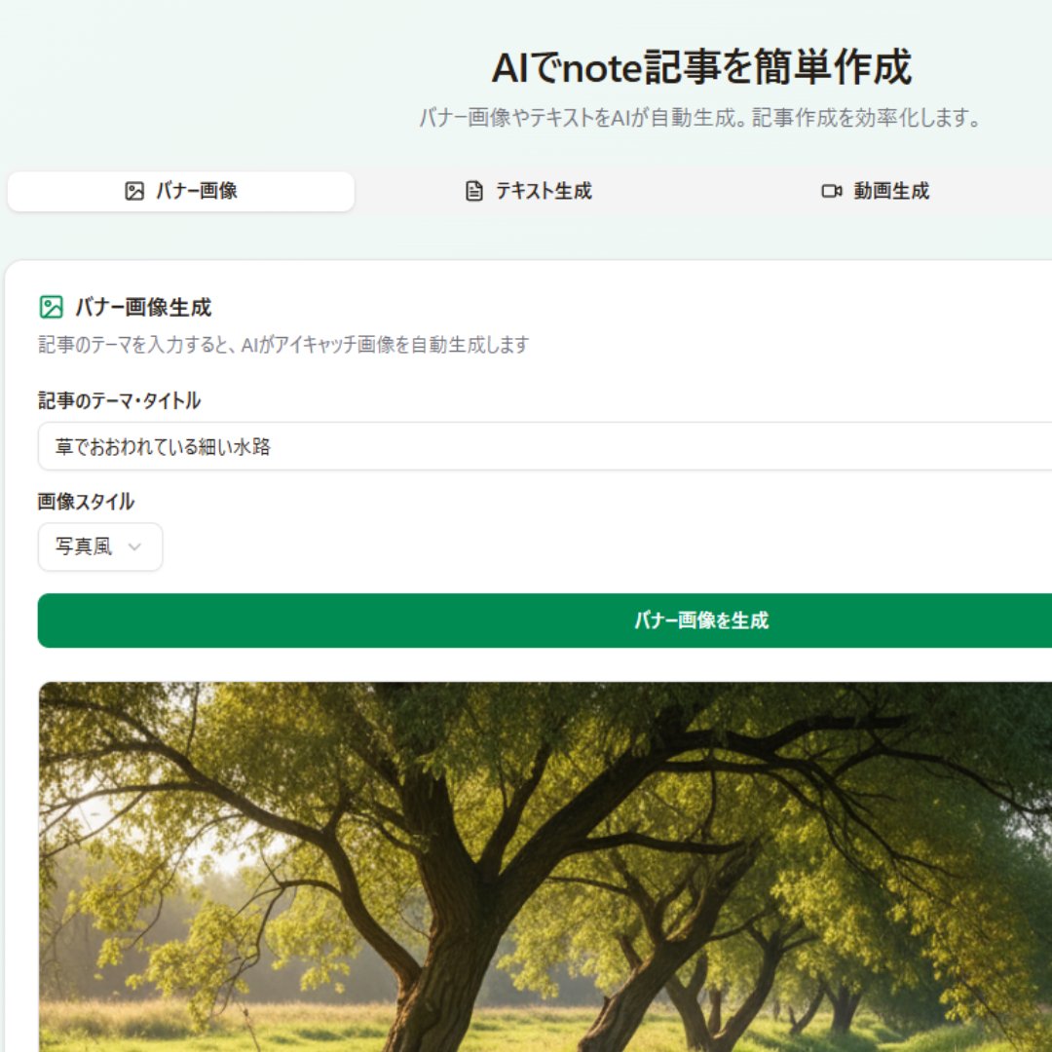Click the 画像スタイル label
The width and height of the screenshot is (1052, 1052).
coord(86,502)
